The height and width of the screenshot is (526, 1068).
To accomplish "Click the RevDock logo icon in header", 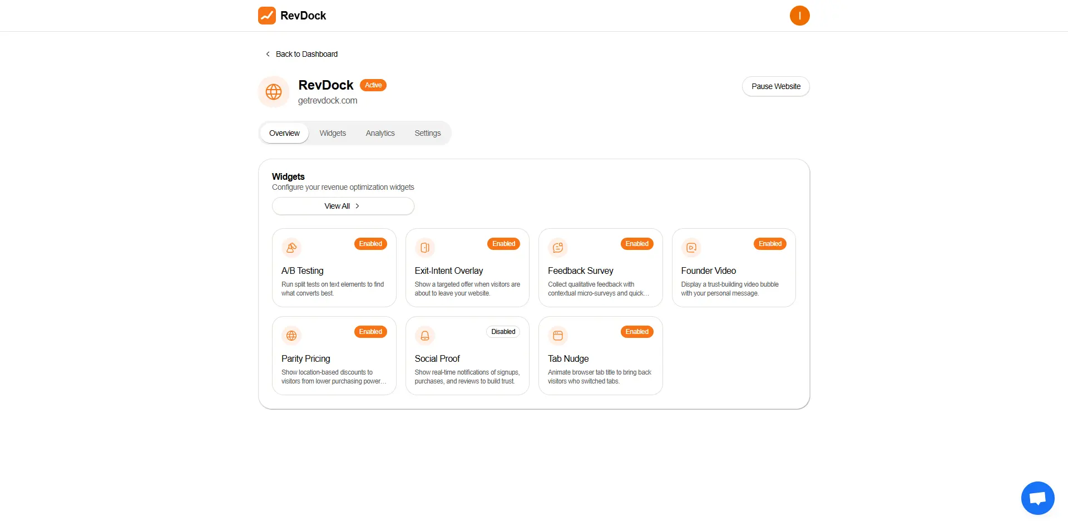I will (x=267, y=16).
